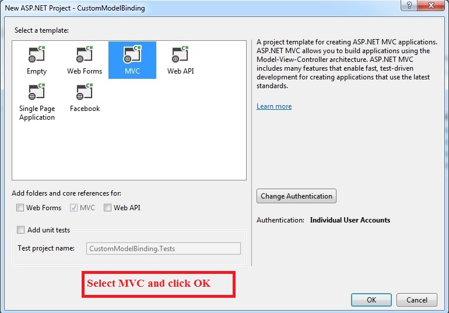The image size is (449, 313).
Task: Select the MVC template icon
Action: tap(132, 54)
